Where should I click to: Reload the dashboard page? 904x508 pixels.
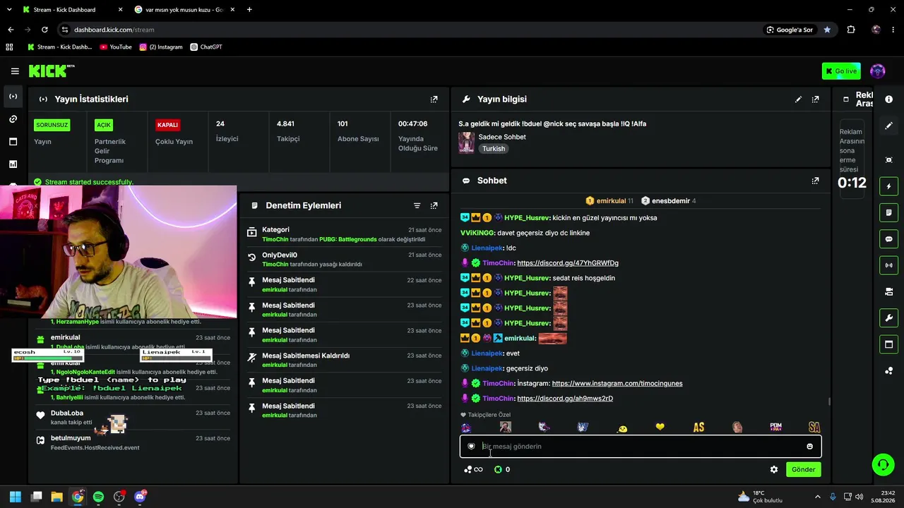pyautogui.click(x=44, y=30)
